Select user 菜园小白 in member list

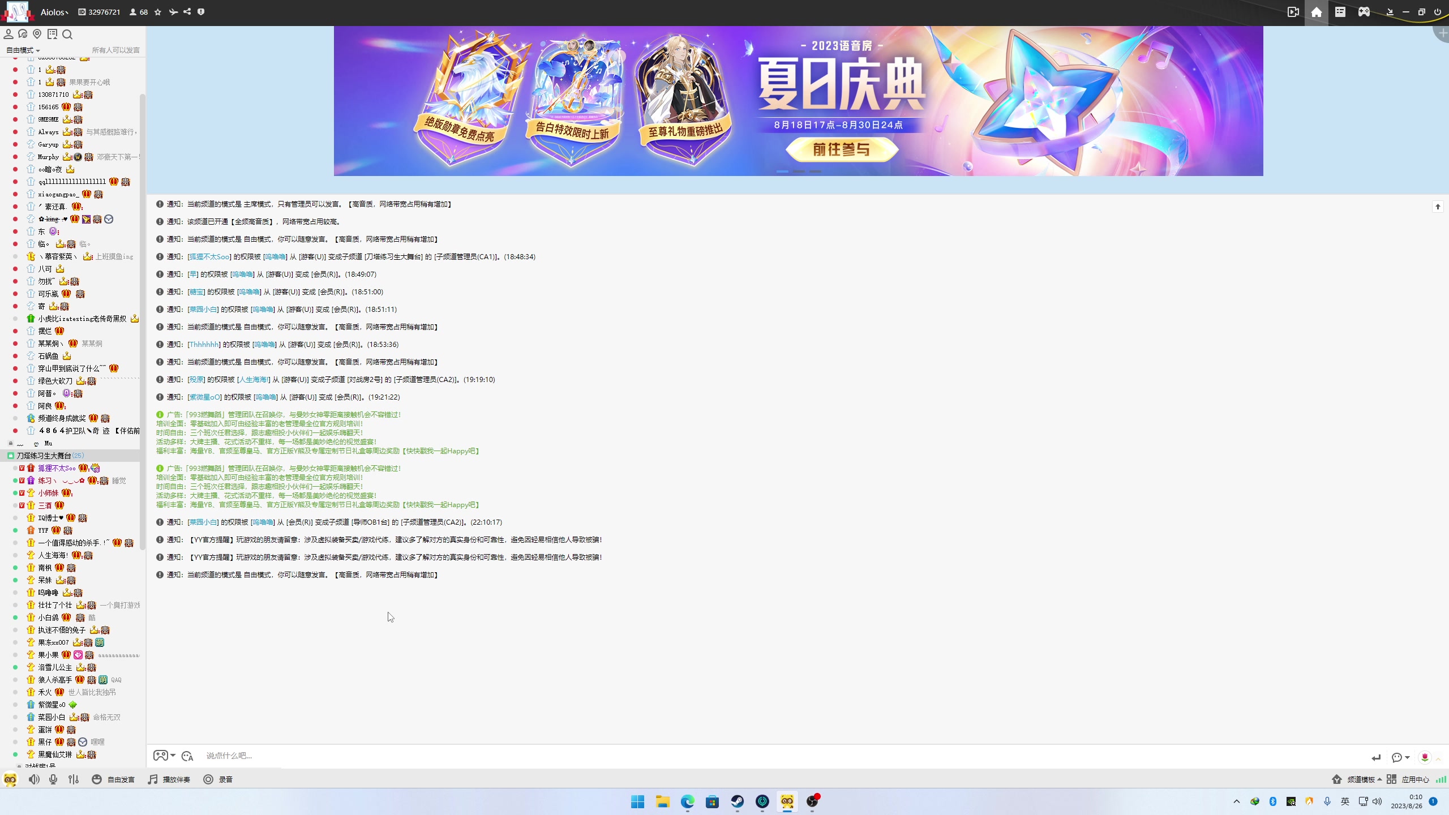point(52,717)
